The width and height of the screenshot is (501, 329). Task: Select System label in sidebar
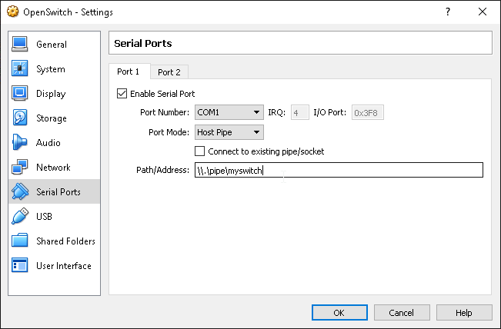[x=51, y=69]
